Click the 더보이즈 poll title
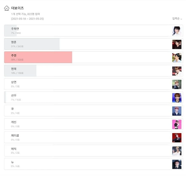The height and width of the screenshot is (181, 186). pos(17,8)
